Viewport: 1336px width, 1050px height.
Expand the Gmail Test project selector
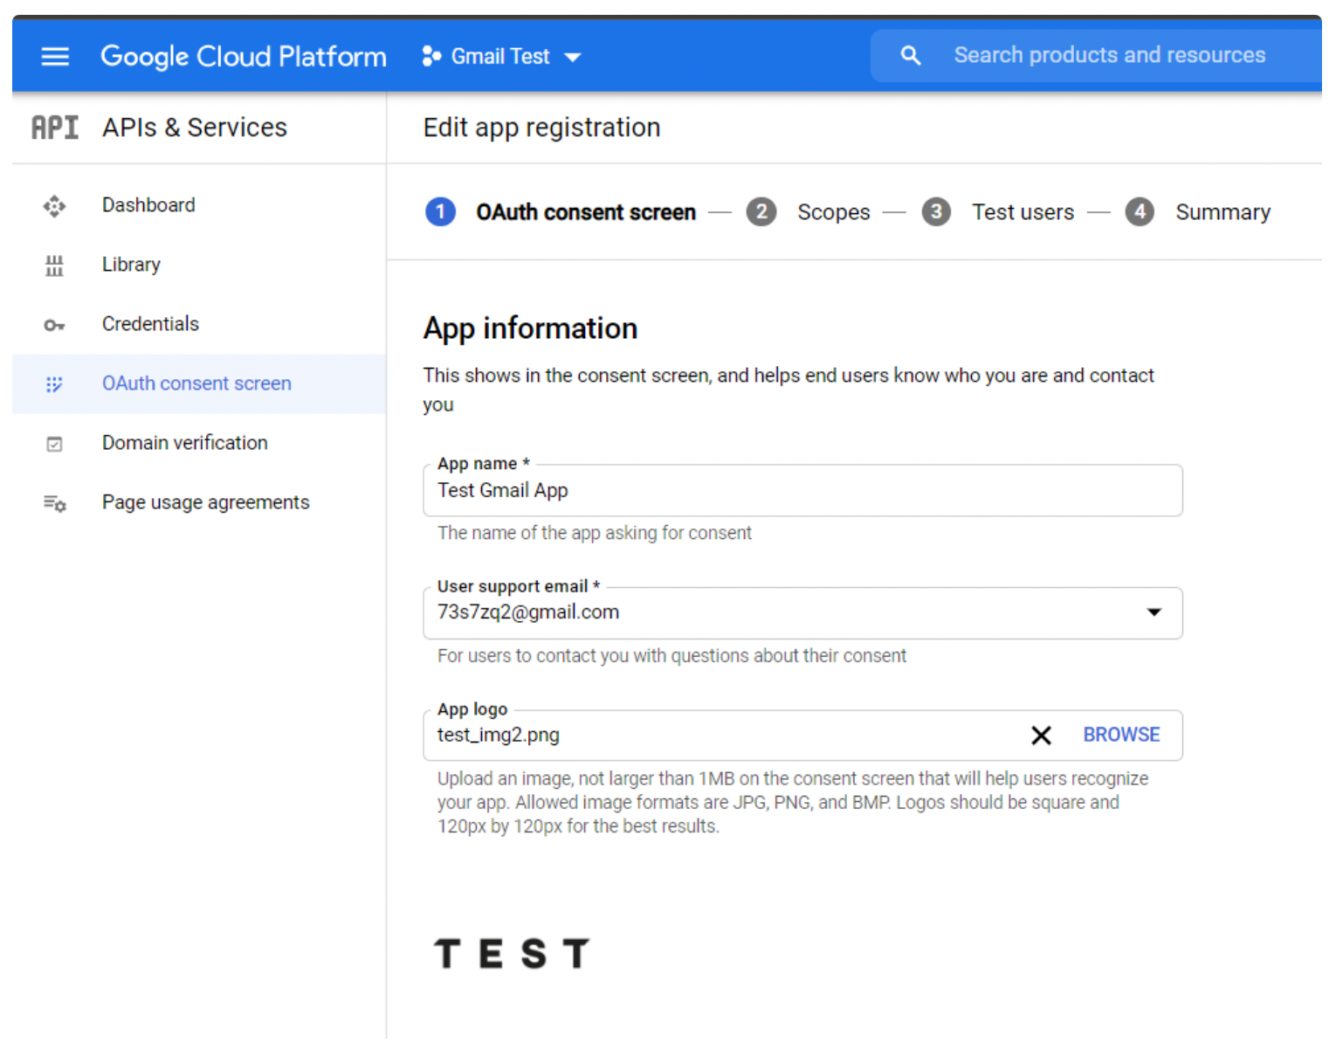pyautogui.click(x=501, y=57)
